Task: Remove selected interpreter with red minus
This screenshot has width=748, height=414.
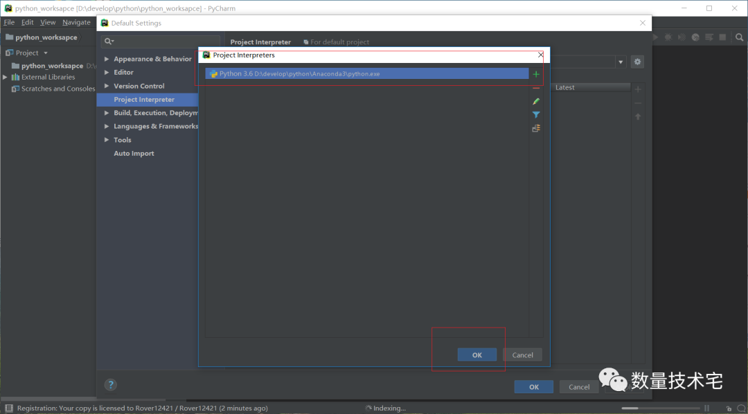Action: [x=535, y=88]
